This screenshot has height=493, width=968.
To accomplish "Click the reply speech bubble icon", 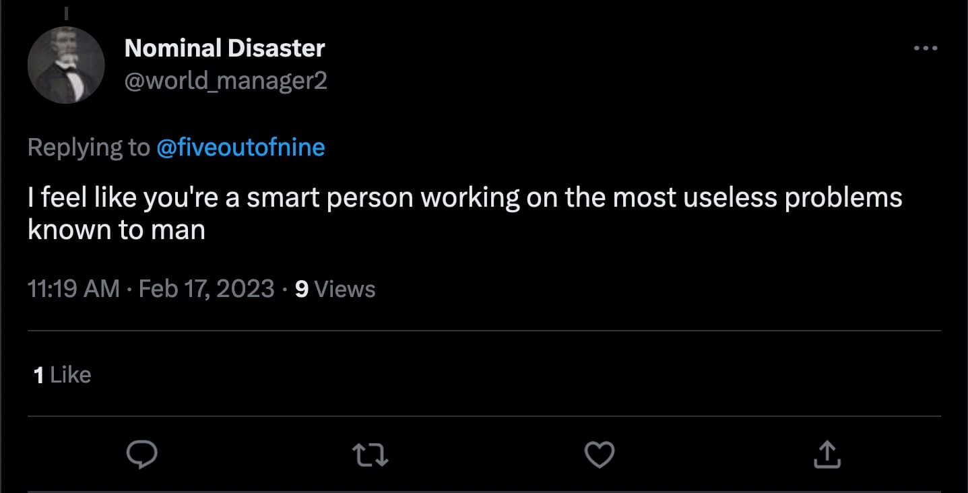I will point(142,455).
